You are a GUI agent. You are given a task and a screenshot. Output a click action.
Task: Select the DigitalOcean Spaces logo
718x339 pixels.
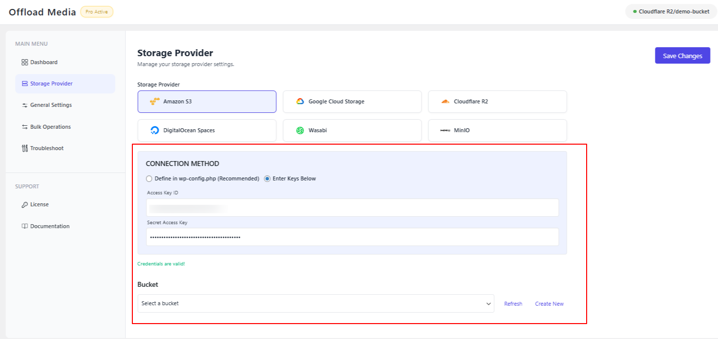(155, 130)
